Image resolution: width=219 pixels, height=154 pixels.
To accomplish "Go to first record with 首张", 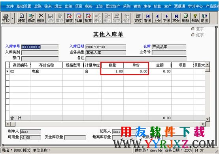I will coord(147,18).
